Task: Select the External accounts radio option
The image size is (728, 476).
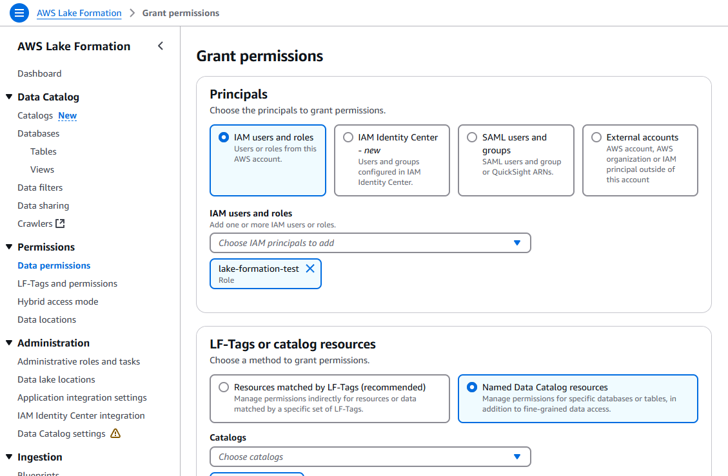Action: pyautogui.click(x=596, y=137)
